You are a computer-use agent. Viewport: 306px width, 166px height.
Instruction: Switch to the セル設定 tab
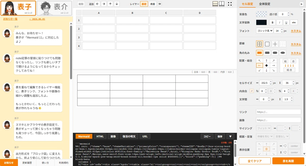point(247,4)
